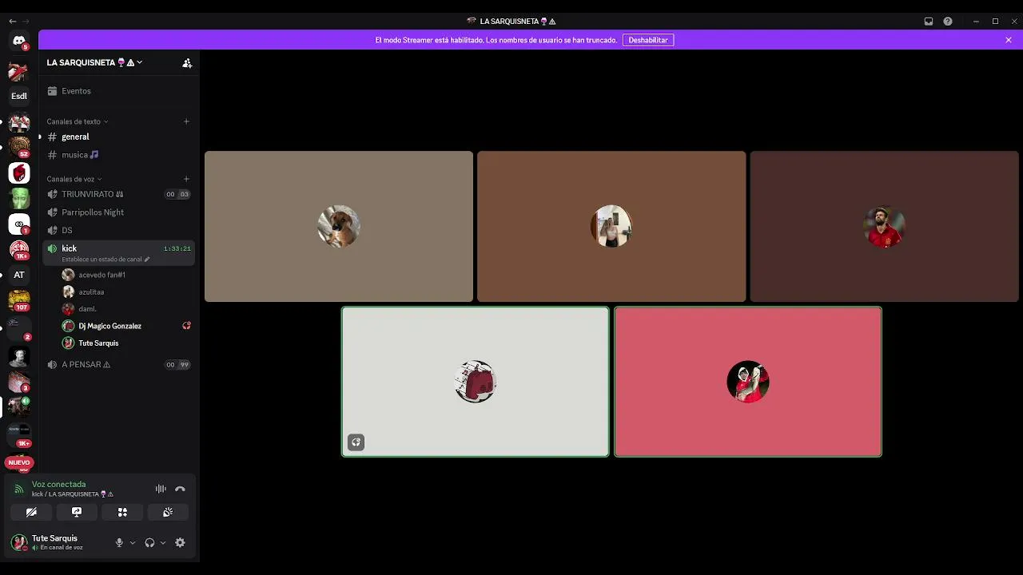1023x575 pixels.
Task: Select user dami. in voice list
Action: pyautogui.click(x=126, y=309)
